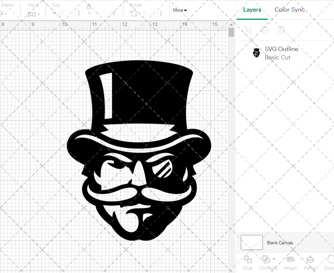Apply the Flatten tool
Image resolution: width=334 pixels, height=273 pixels.
click(x=310, y=263)
